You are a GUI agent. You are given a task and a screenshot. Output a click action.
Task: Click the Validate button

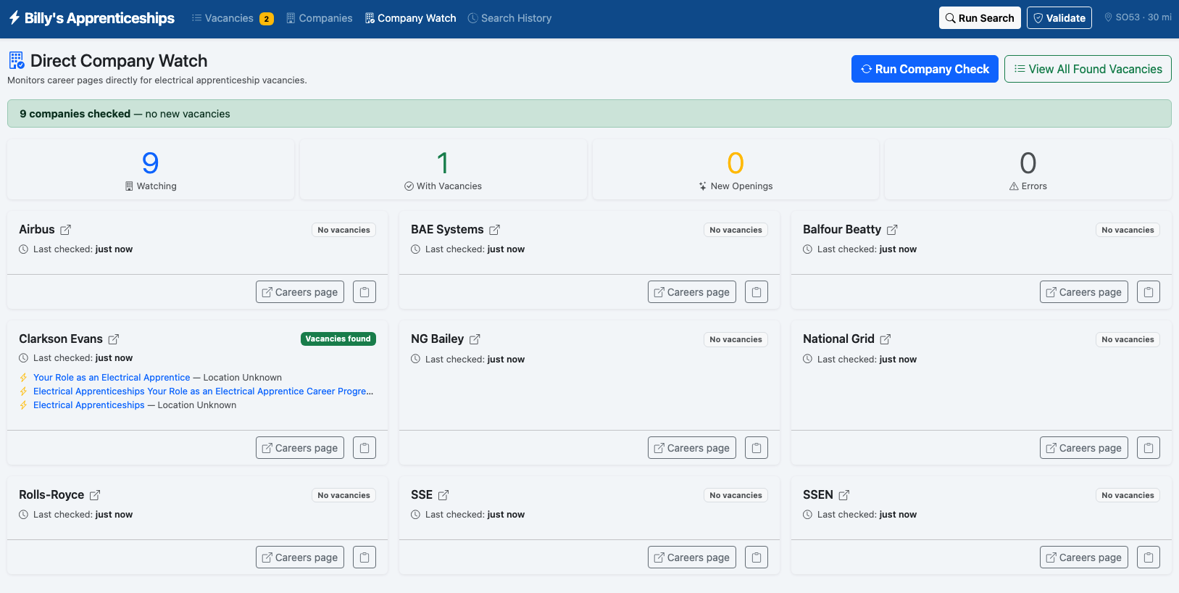(x=1059, y=18)
